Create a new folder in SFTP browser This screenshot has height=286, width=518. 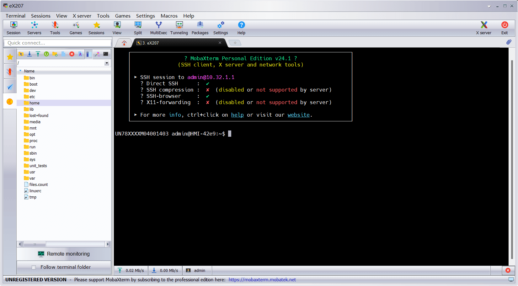[55, 54]
